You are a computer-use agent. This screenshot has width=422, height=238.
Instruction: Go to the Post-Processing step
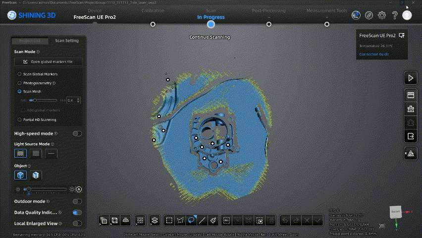(268, 23)
